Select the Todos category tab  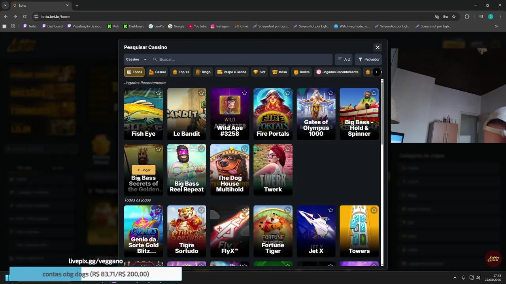tap(134, 72)
